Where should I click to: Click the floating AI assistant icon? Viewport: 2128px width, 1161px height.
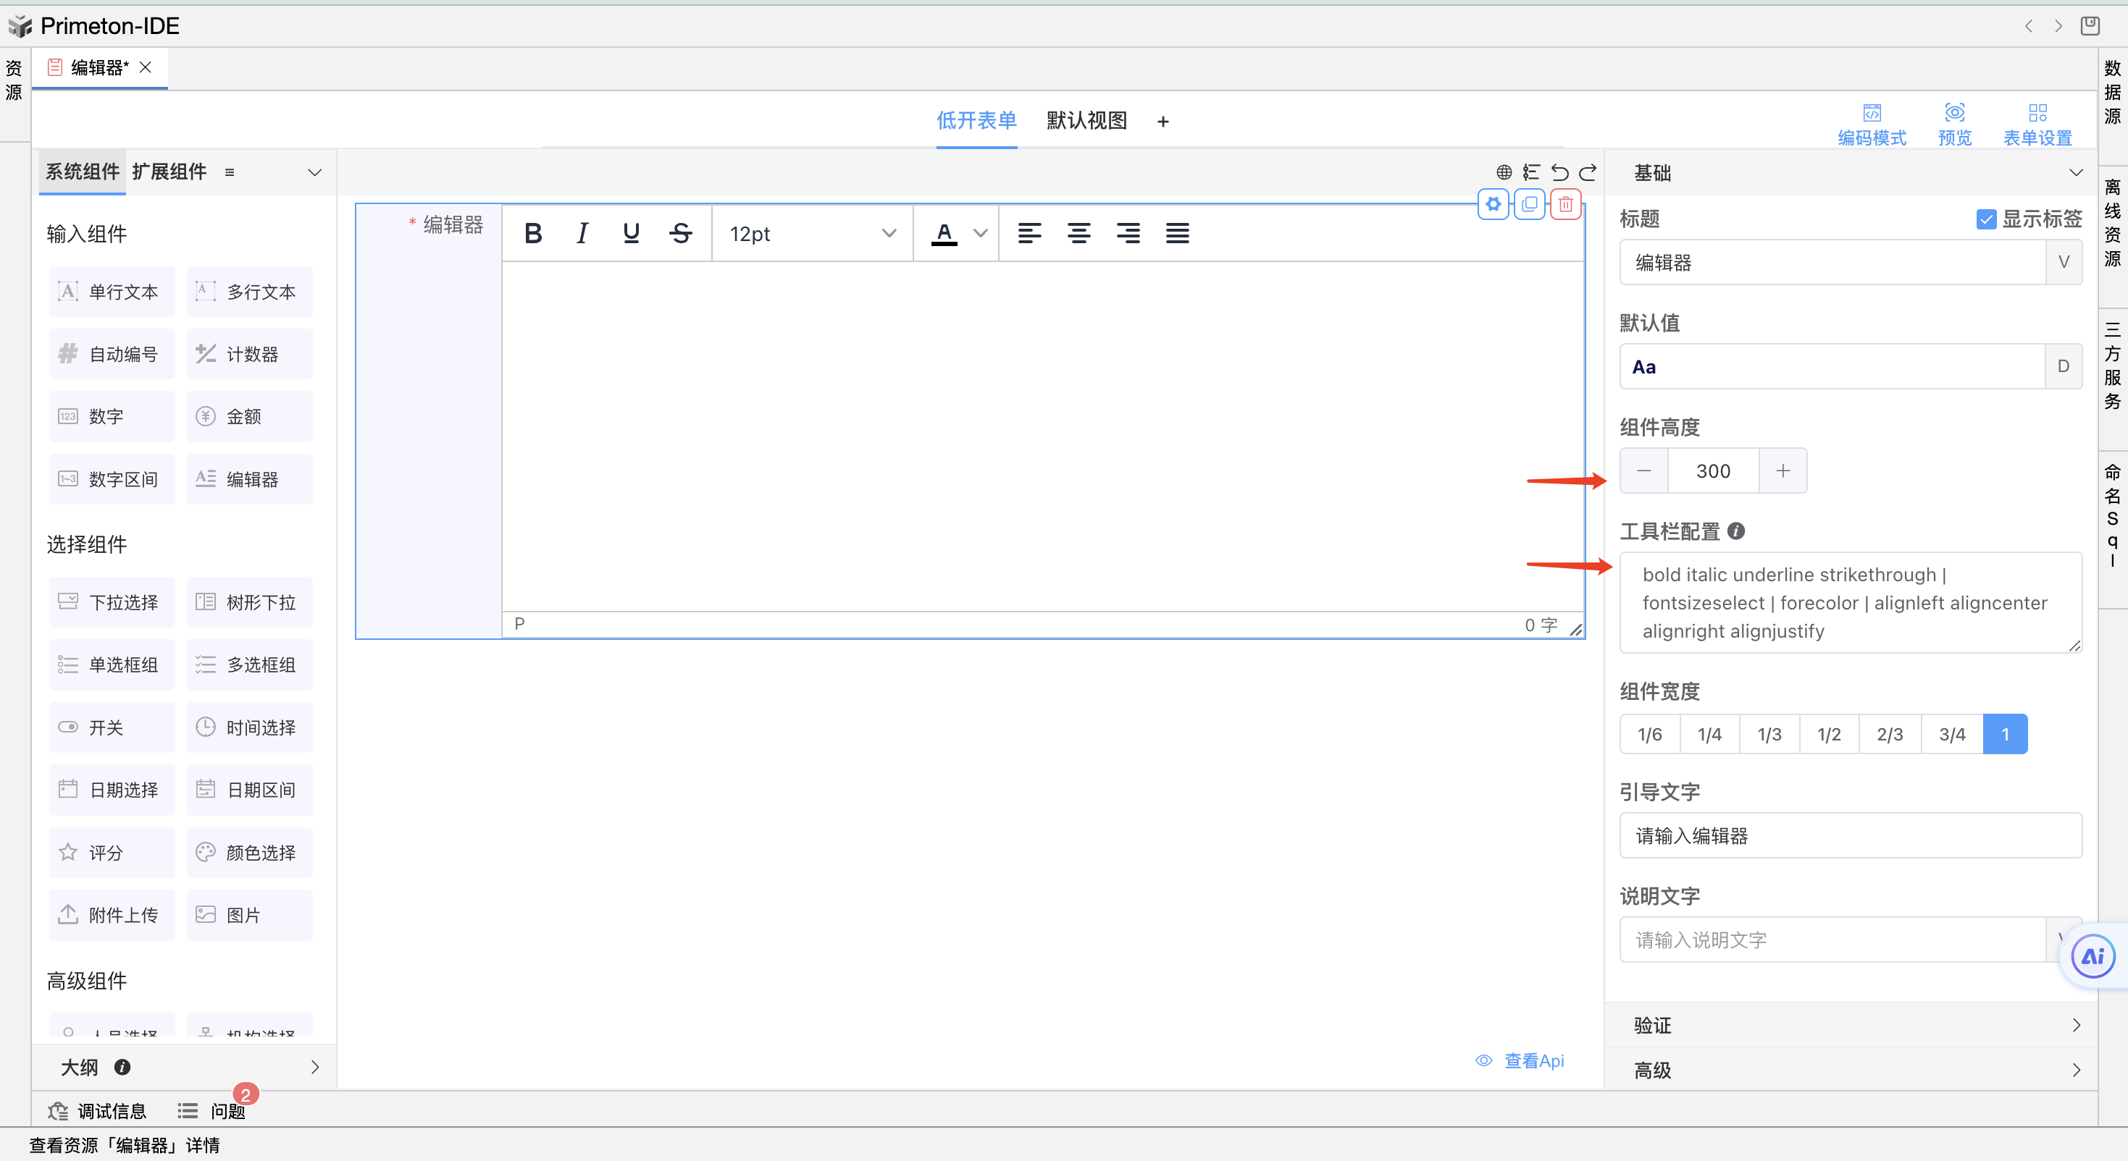pyautogui.click(x=2093, y=956)
